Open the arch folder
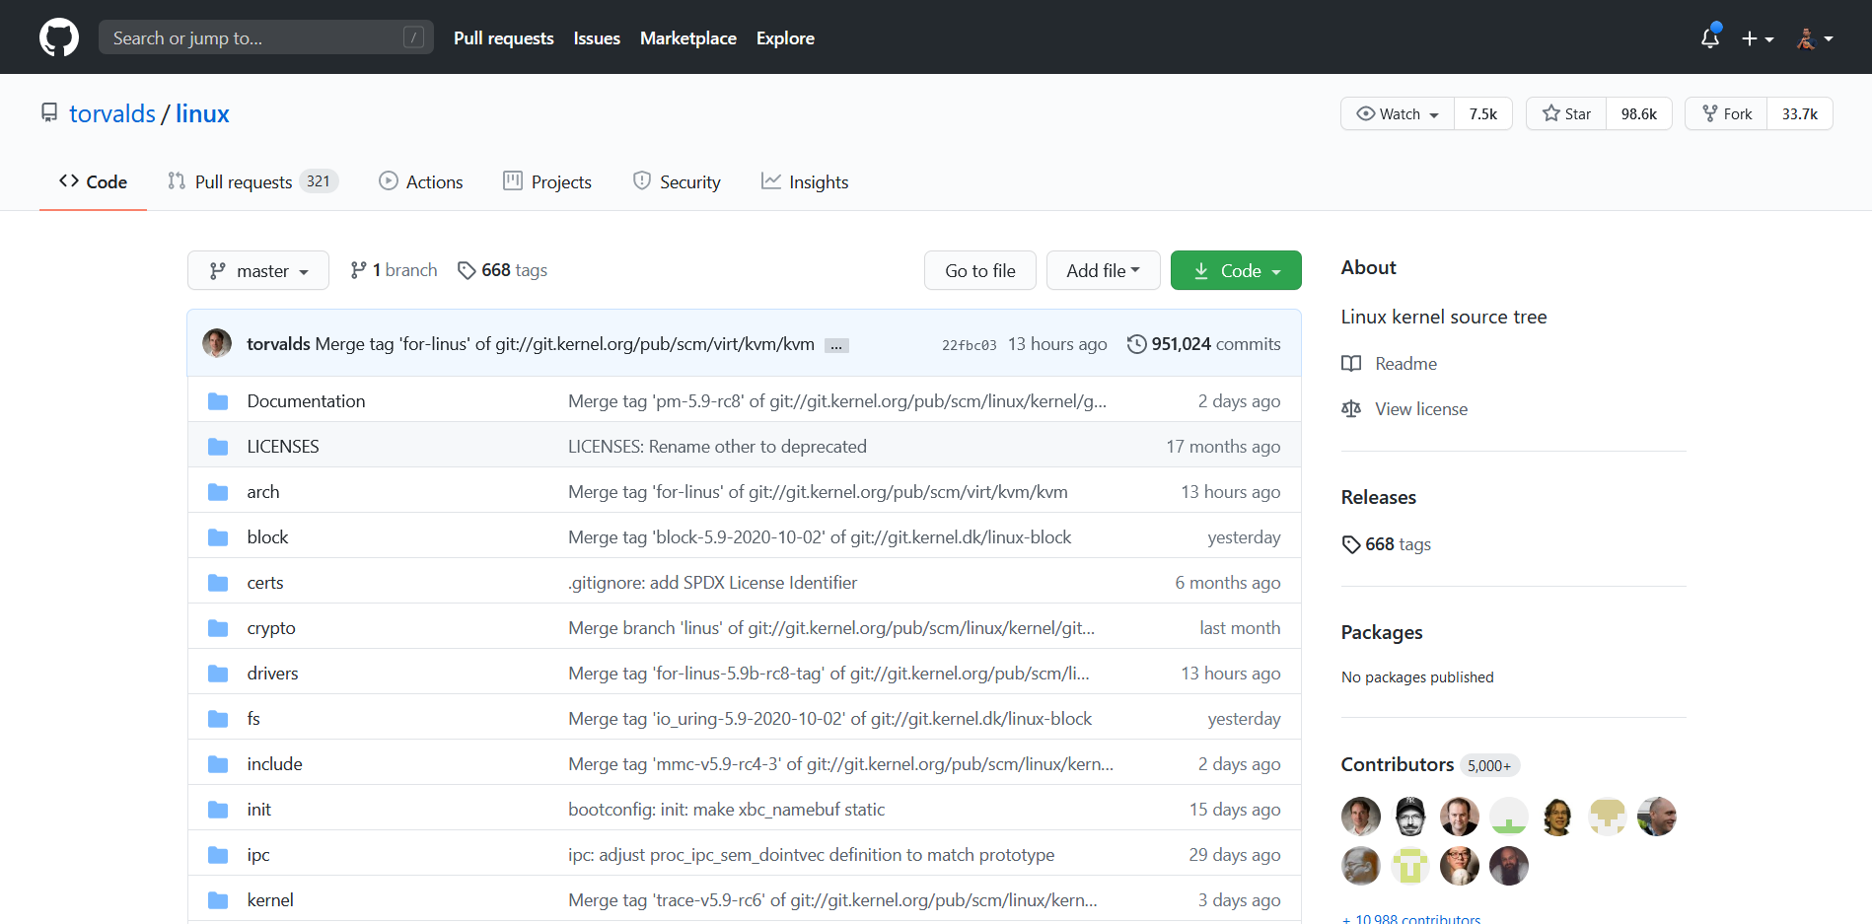Screen dimensions: 1872x924 coord(263,492)
